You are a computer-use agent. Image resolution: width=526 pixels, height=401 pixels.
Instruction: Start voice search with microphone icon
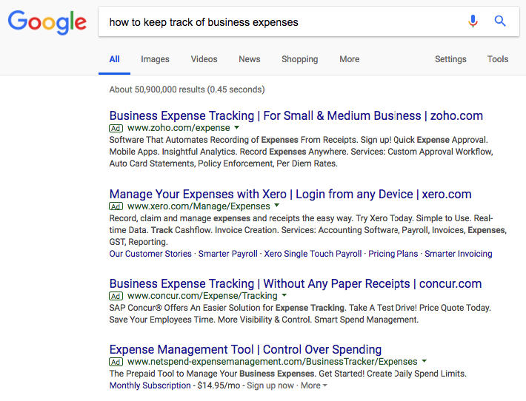[x=473, y=21]
